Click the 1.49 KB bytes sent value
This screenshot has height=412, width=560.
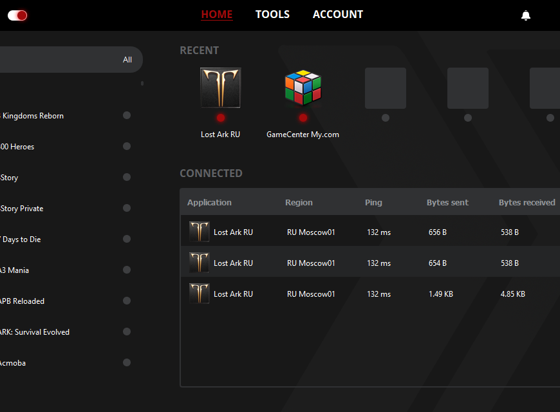point(441,294)
